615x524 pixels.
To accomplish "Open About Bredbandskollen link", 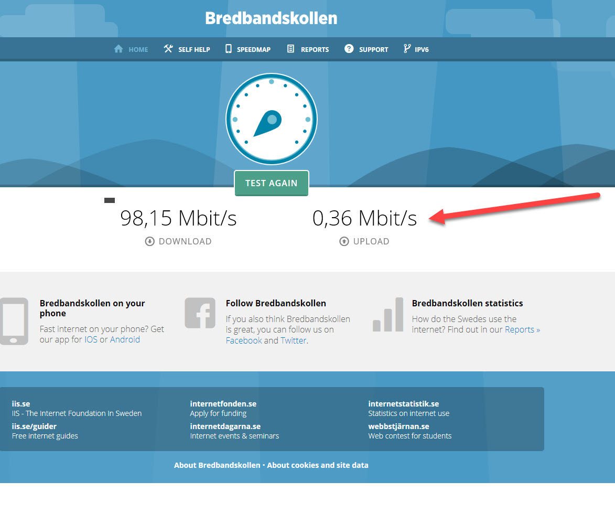I will click(217, 465).
